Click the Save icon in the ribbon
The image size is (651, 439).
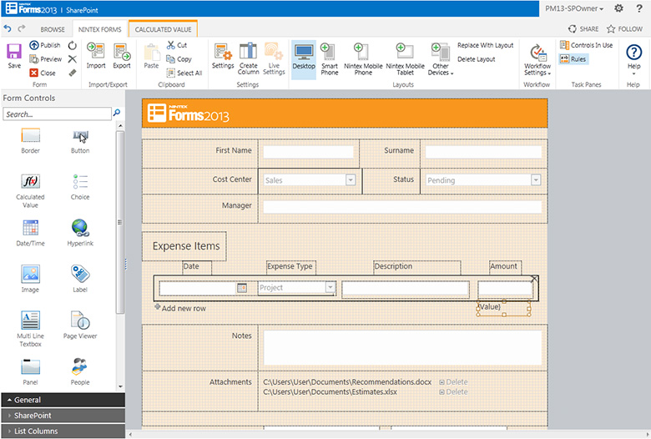[14, 53]
